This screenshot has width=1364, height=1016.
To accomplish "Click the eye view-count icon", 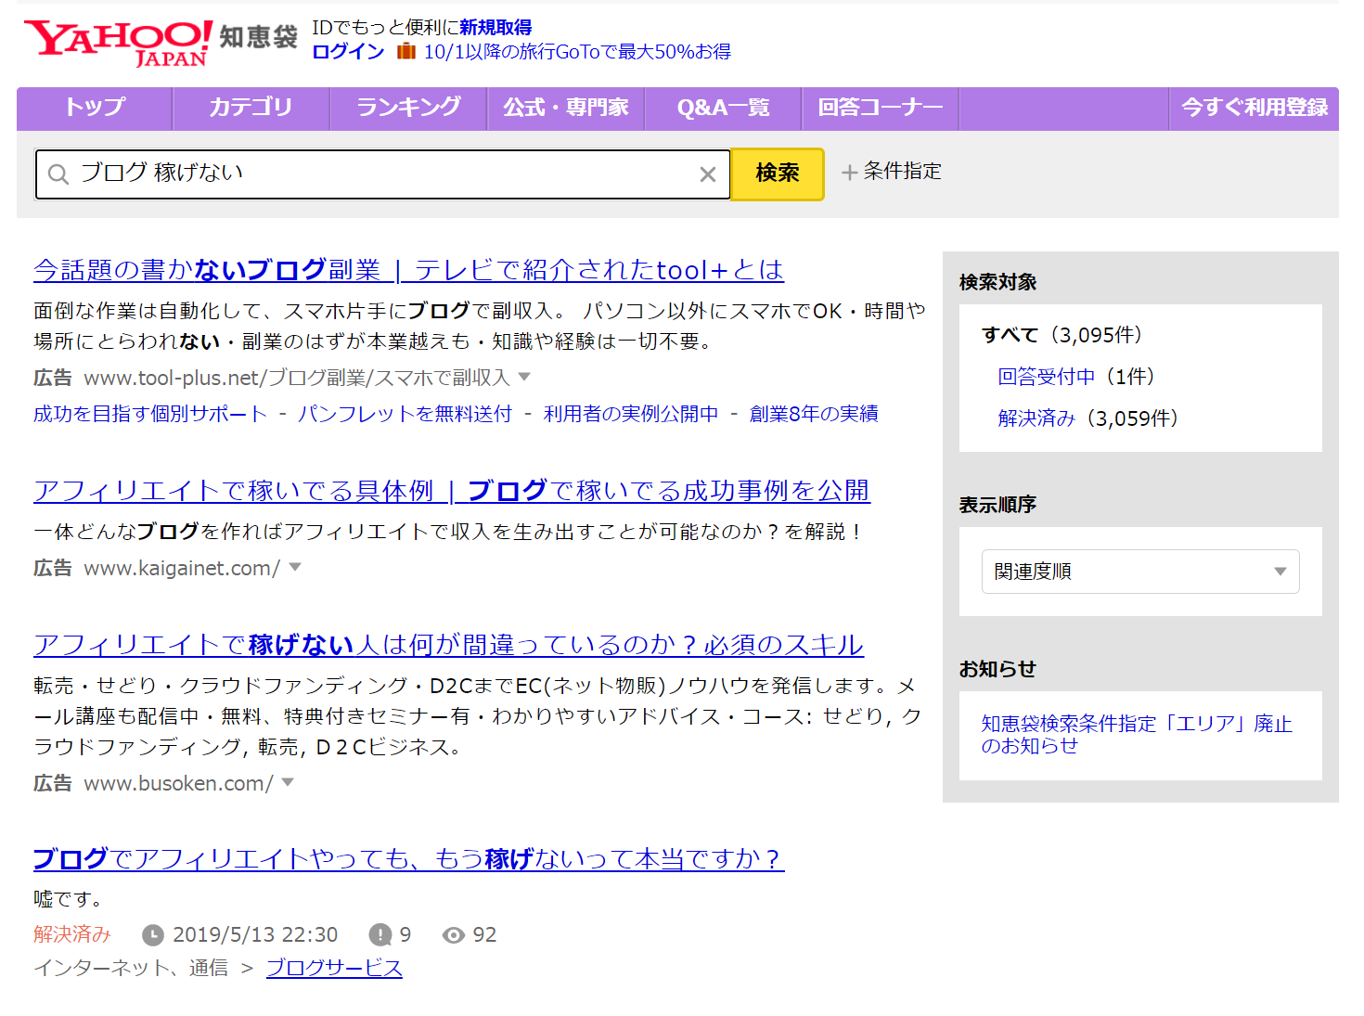I will point(454,935).
